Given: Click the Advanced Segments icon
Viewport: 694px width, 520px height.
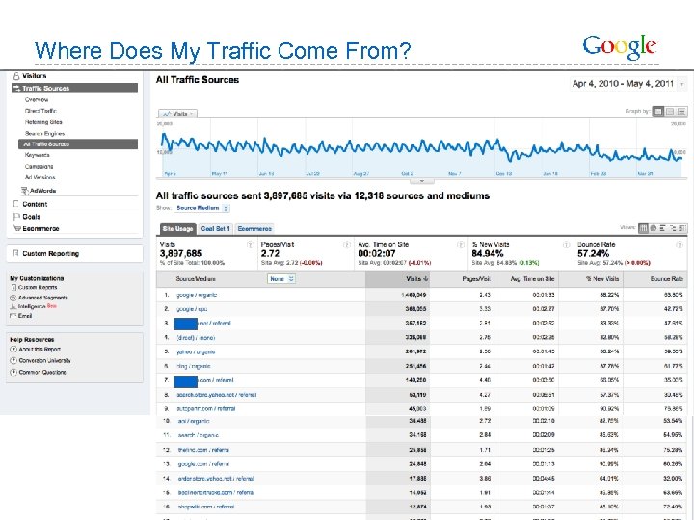Looking at the screenshot, I should click(13, 298).
